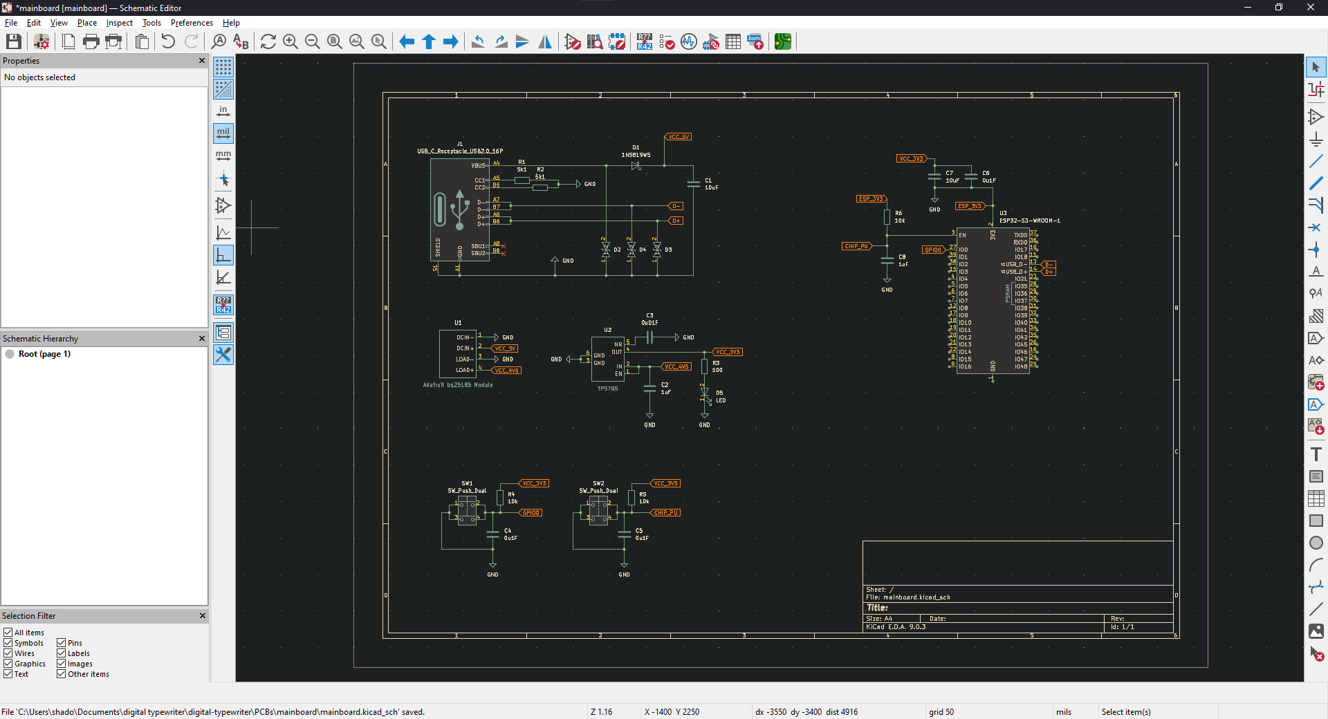Image resolution: width=1328 pixels, height=719 pixels.
Task: Select the Place Power Symbol tool
Action: [1317, 140]
